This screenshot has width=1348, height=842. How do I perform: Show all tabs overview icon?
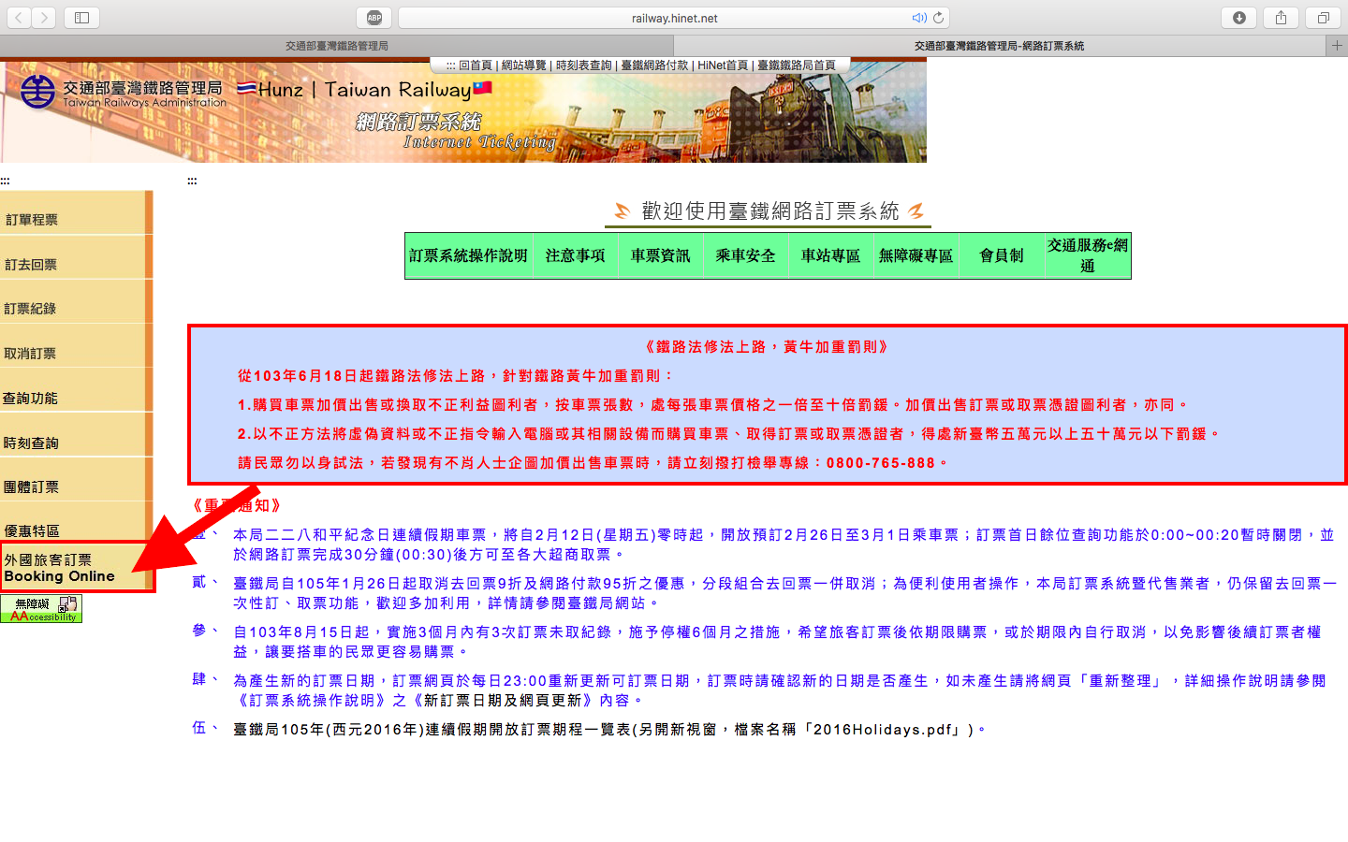pyautogui.click(x=1324, y=18)
